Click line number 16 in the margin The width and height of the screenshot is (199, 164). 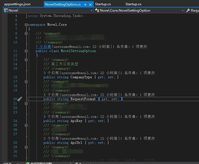click(x=15, y=77)
